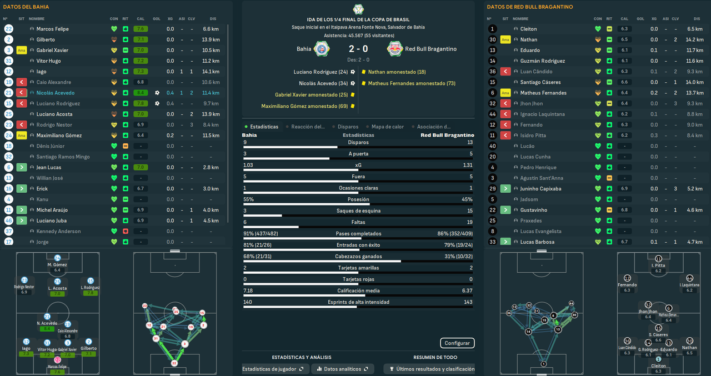
Task: Click Kennedy Anderson's red match sharpness icon
Action: [x=126, y=231]
